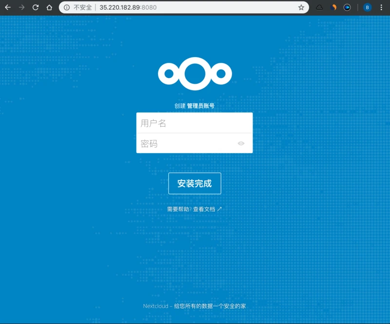The width and height of the screenshot is (390, 324).
Task: Click the Nextcloud link in the footer
Action: [x=156, y=306]
